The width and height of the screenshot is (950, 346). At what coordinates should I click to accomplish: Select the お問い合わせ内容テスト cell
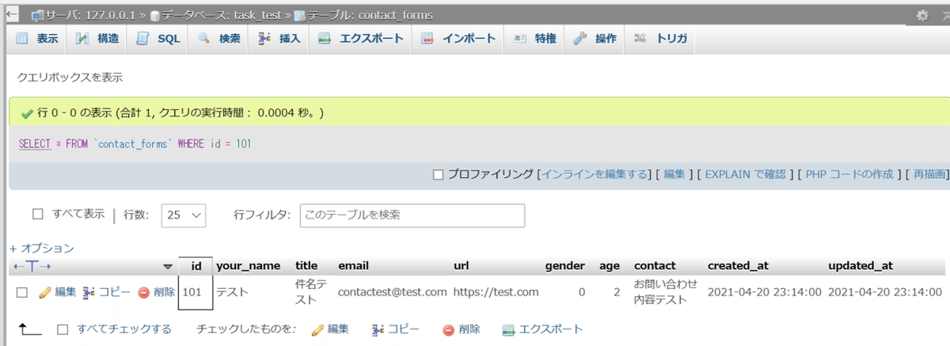(666, 292)
